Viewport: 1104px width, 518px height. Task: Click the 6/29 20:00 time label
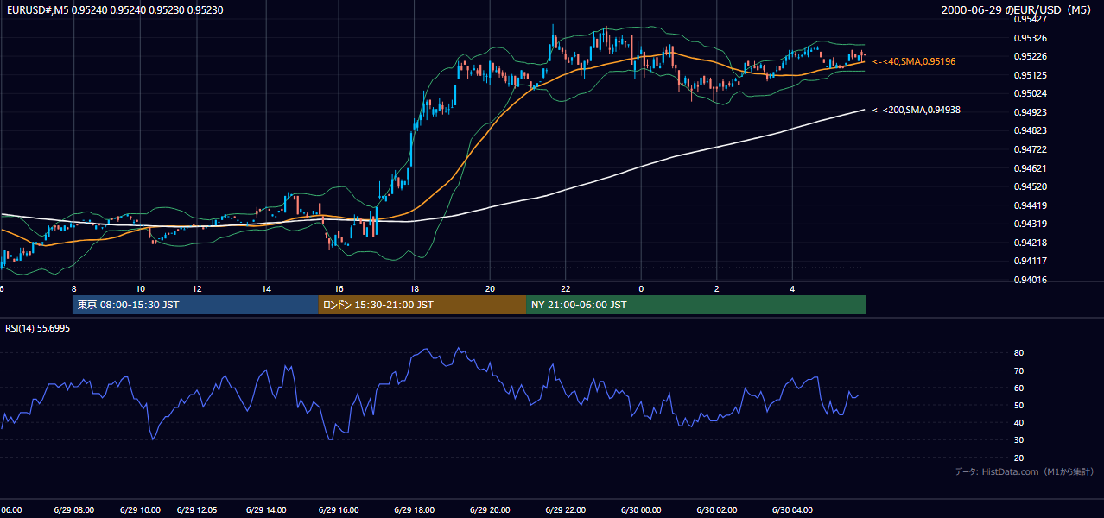click(x=490, y=509)
